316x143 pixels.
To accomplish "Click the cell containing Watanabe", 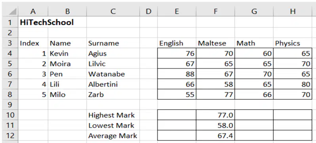I will click(113, 74).
